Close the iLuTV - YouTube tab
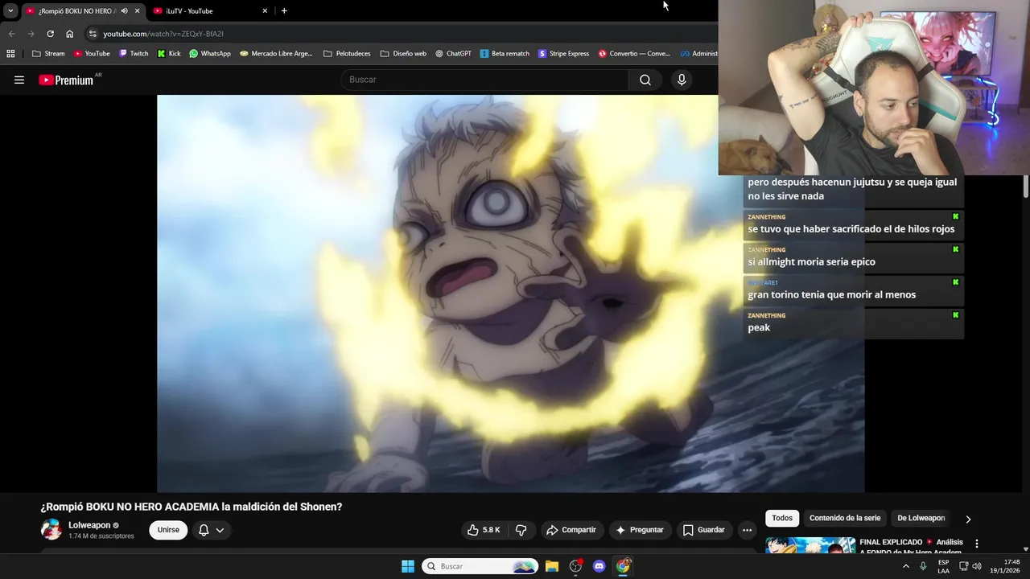Image resolution: width=1030 pixels, height=579 pixels. tap(265, 10)
